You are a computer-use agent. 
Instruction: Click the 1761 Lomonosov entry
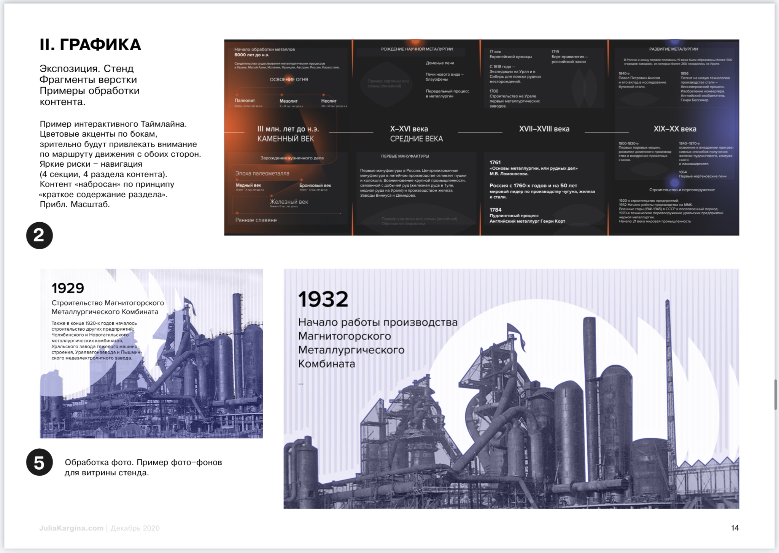(x=534, y=168)
